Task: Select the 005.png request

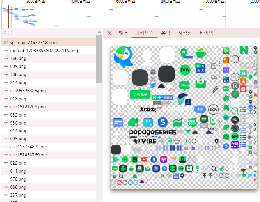Action: tap(48, 139)
